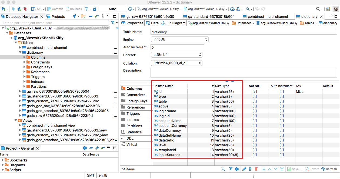The image size is (340, 179).
Task: Open the Engine InnoDB dropdown
Action: (x=180, y=39)
